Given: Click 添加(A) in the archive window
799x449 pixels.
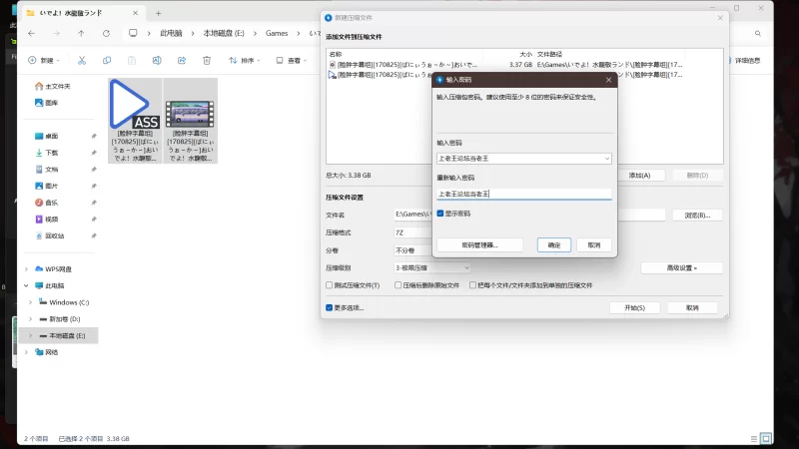Looking at the screenshot, I should [639, 176].
